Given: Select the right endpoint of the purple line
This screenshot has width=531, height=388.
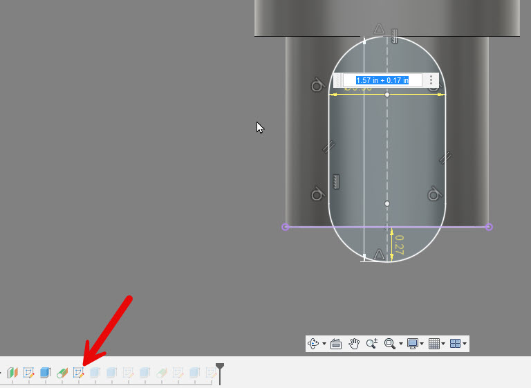Looking at the screenshot, I should (x=489, y=227).
